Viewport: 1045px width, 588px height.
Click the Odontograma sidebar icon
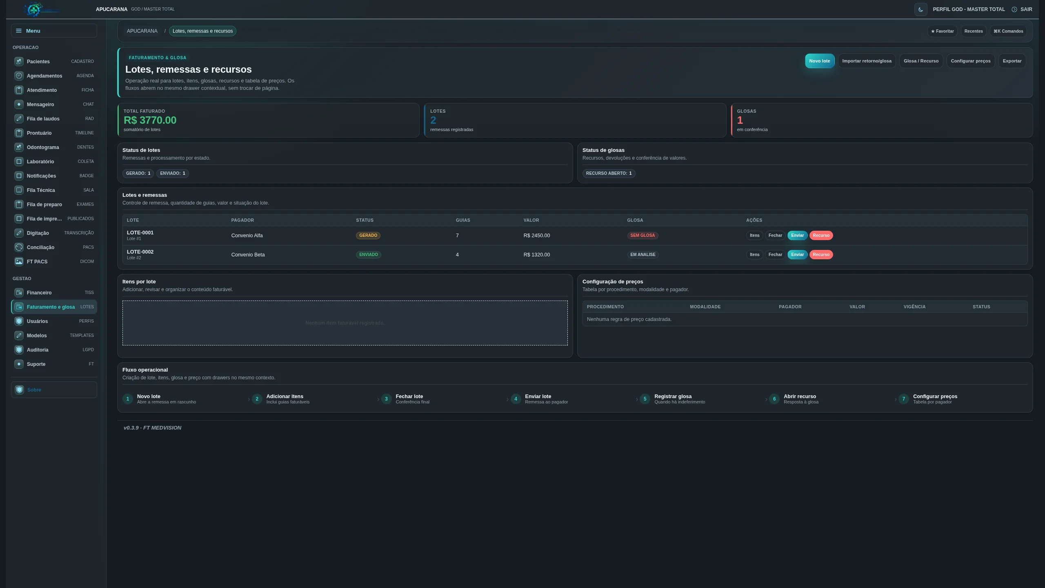(x=19, y=147)
